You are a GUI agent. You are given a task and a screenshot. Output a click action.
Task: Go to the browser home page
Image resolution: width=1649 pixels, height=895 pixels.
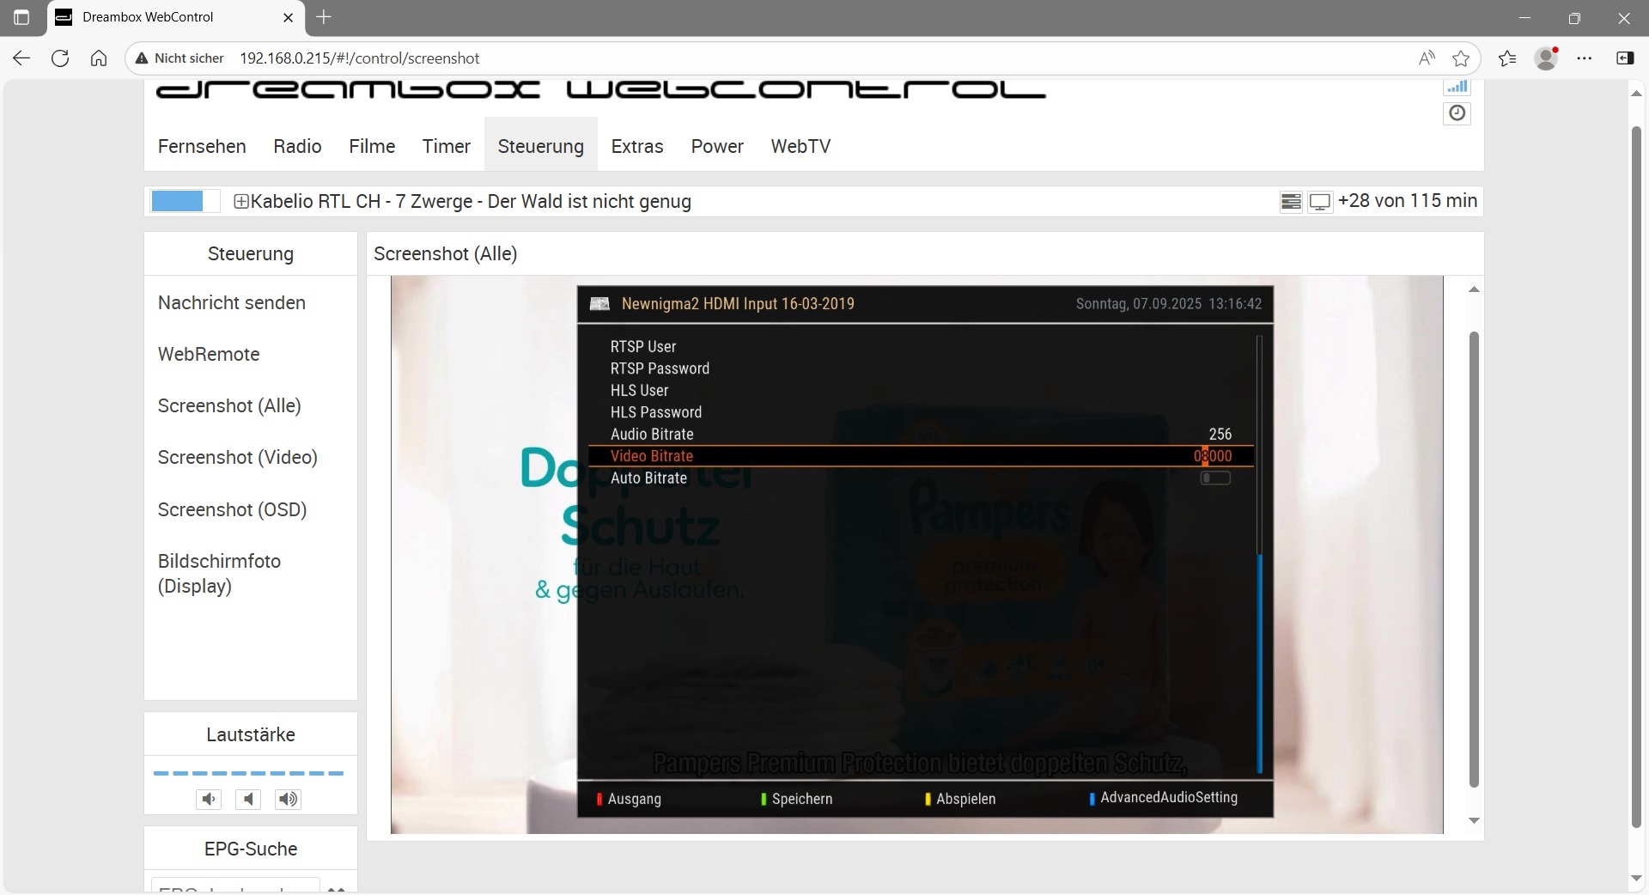tap(99, 58)
